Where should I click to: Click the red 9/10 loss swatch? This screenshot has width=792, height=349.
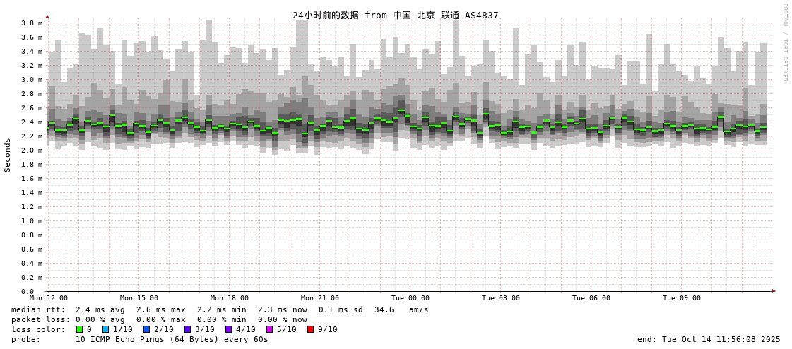point(310,329)
